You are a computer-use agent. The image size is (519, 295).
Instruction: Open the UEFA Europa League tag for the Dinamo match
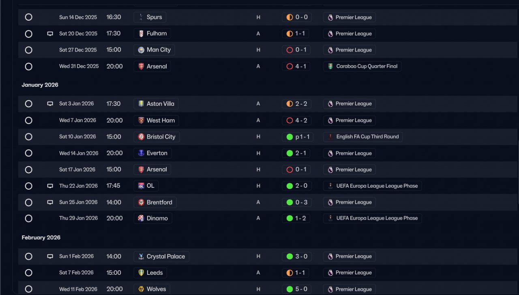(373, 218)
